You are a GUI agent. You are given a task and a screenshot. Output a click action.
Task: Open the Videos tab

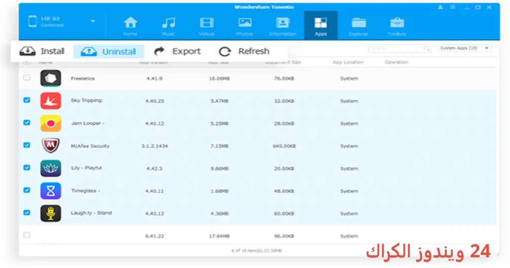click(207, 26)
